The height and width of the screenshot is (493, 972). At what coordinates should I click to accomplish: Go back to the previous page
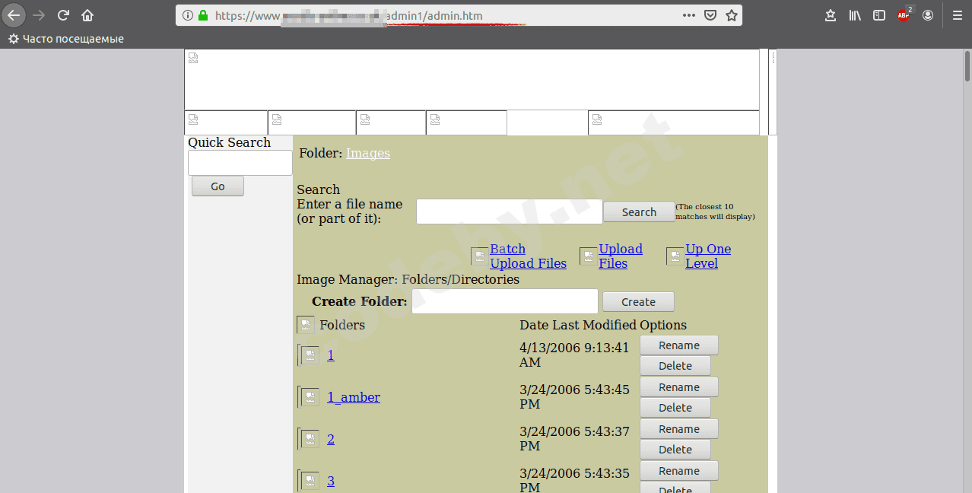coord(14,15)
